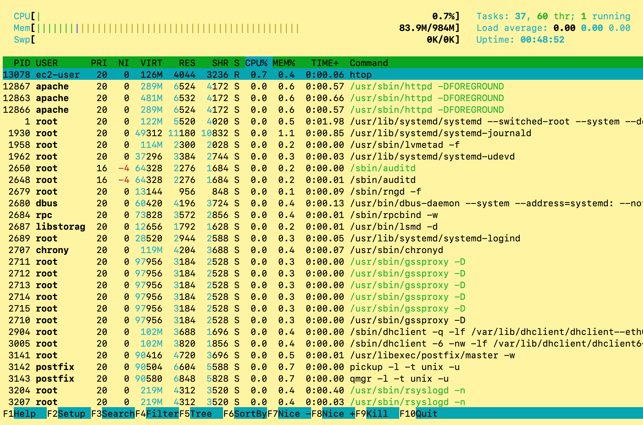Image resolution: width=643 pixels, height=425 pixels.
Task: Click the Mem usage meter bar
Action: pos(236,28)
